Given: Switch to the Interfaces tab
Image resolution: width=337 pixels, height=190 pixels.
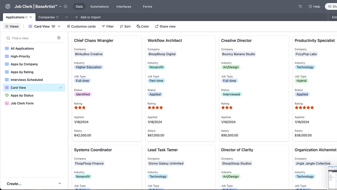Looking at the screenshot, I should coord(124,6).
